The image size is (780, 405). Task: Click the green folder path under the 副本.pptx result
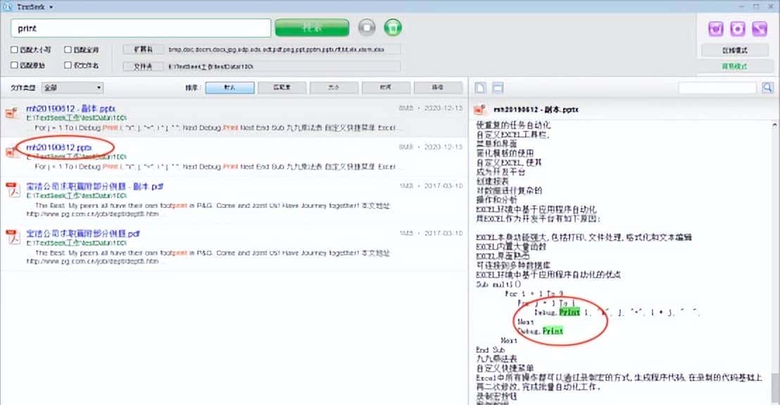tap(76, 117)
